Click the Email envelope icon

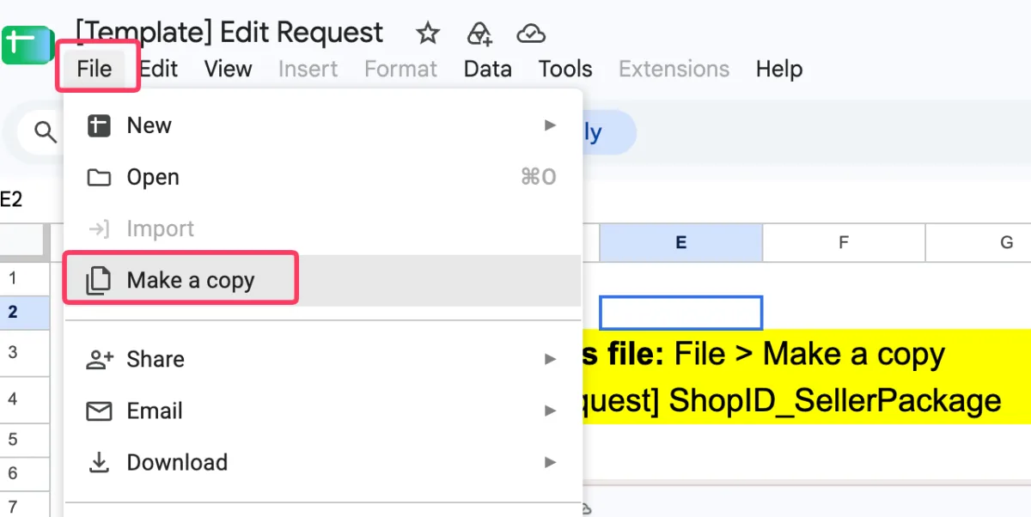point(99,411)
